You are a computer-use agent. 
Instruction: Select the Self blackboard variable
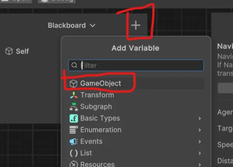pos(22,51)
